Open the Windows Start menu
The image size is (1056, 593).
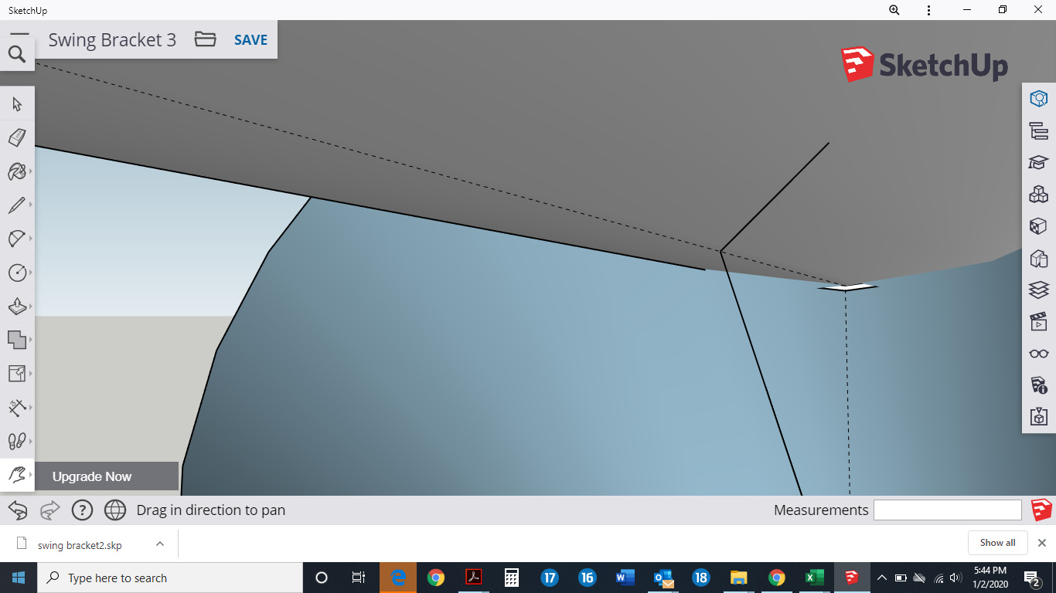coord(19,578)
